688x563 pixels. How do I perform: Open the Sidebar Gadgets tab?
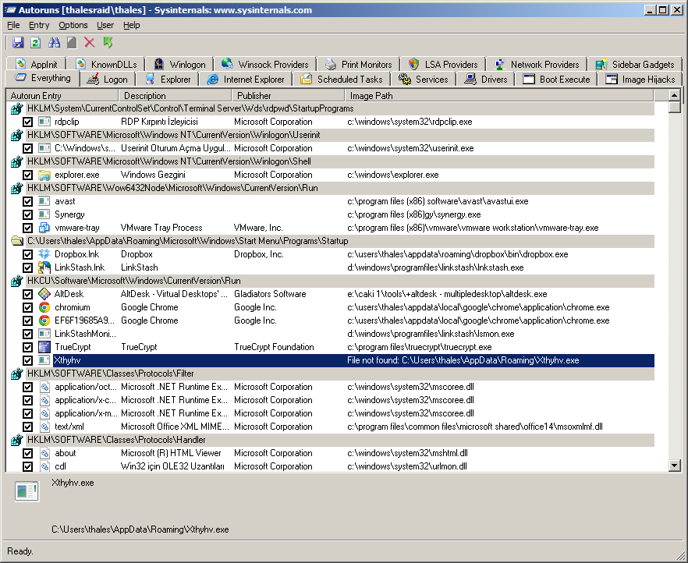[635, 65]
